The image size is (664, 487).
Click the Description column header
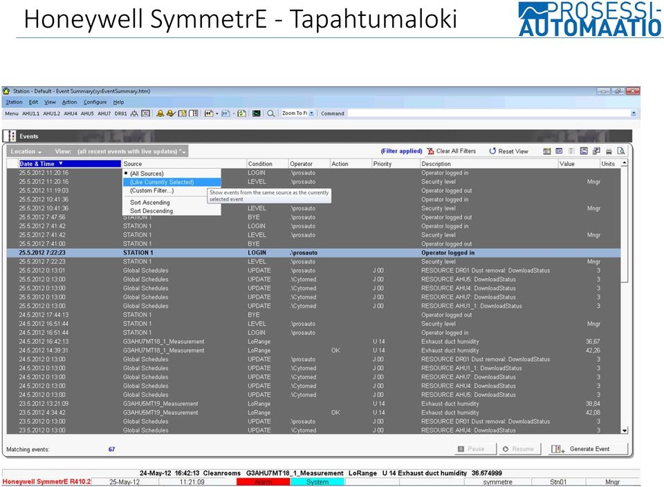(489, 164)
